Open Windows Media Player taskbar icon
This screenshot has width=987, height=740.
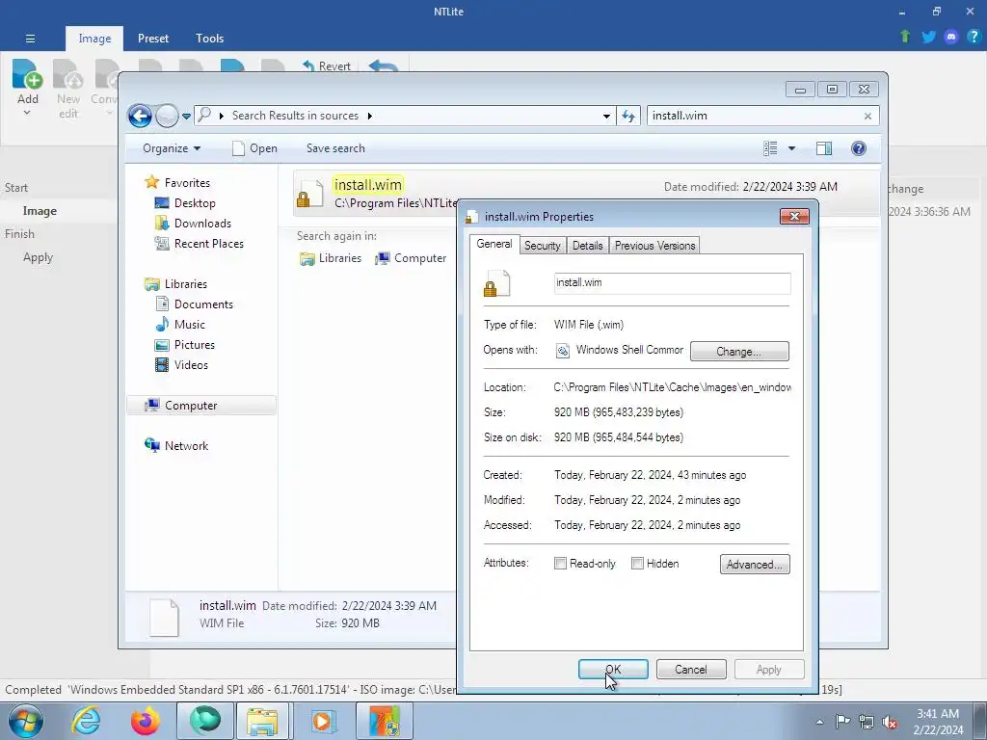(323, 722)
